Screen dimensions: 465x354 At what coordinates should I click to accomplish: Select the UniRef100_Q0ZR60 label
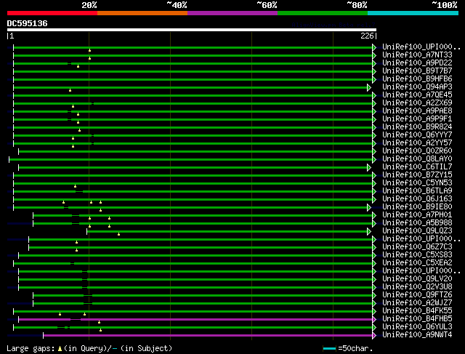[x=417, y=151]
